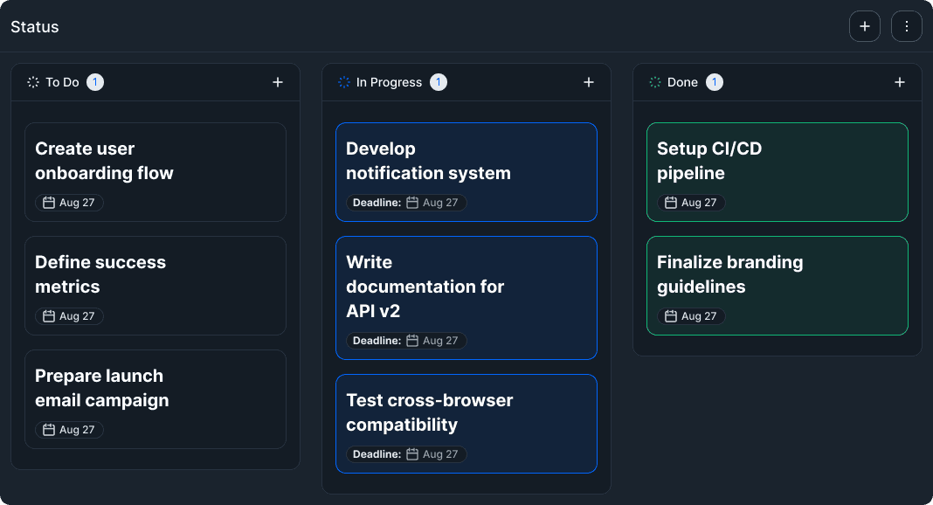Image resolution: width=933 pixels, height=505 pixels.
Task: Click the Done status spinner icon
Action: (x=655, y=82)
